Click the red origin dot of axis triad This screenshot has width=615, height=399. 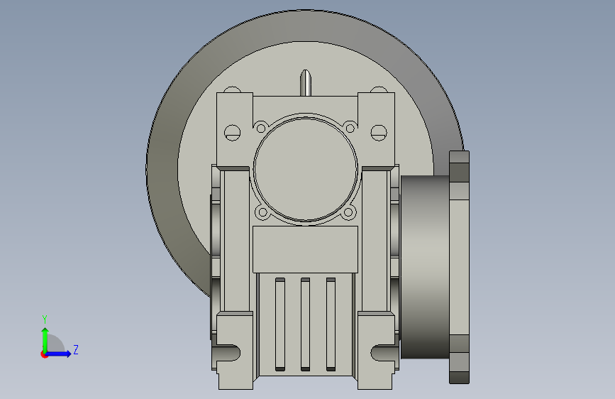(44, 354)
